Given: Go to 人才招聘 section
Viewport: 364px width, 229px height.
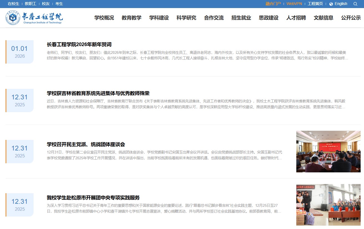Looking at the screenshot, I should (x=296, y=18).
